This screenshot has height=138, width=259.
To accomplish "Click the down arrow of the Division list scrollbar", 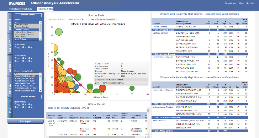I will coord(40,39).
